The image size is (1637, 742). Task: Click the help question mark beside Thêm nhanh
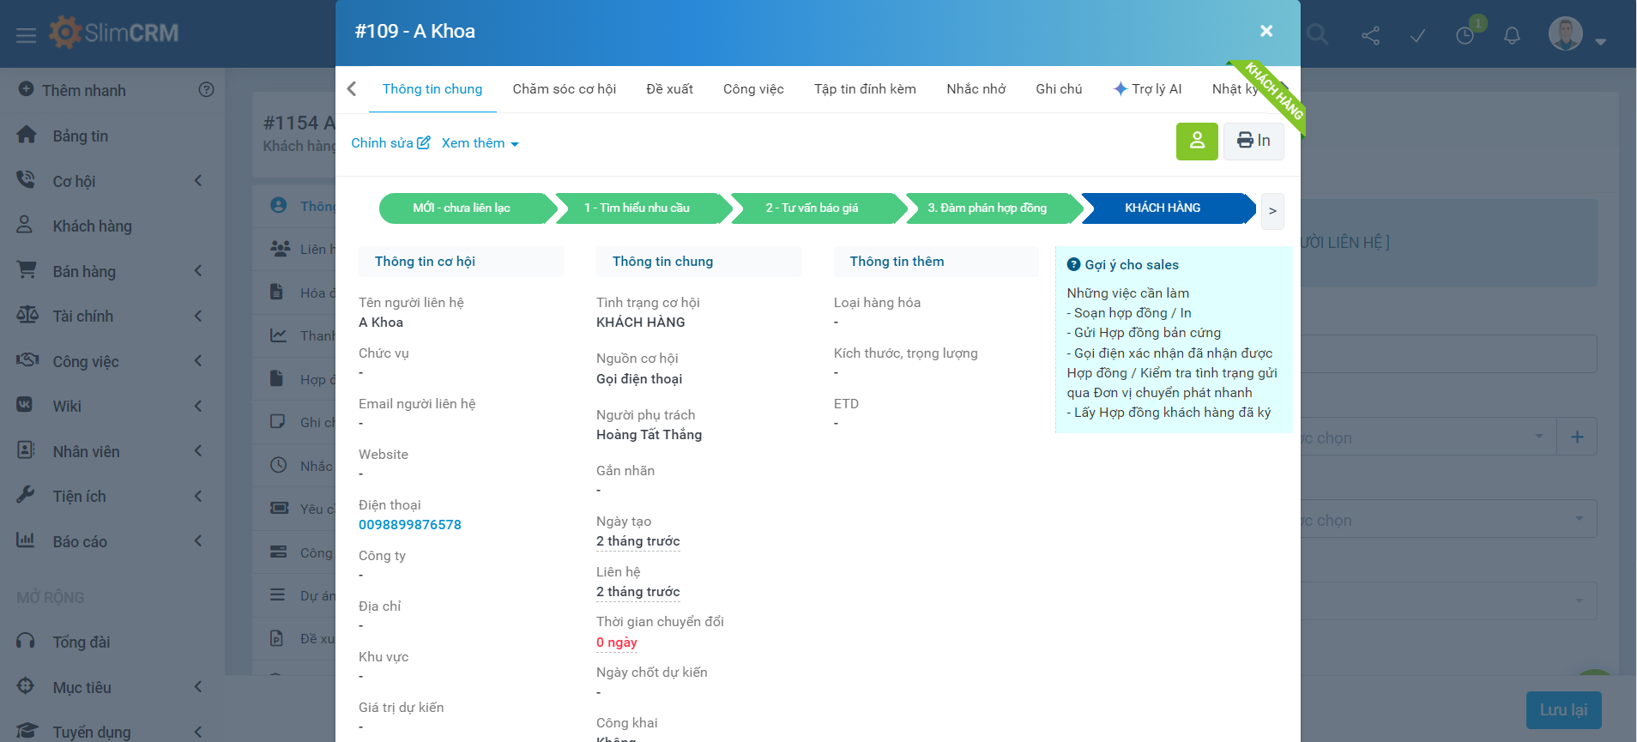tap(206, 90)
